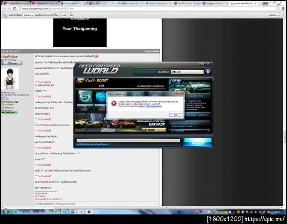Click the BOOST price tag on car pack
This screenshot has width=287, height=224.
[x=154, y=130]
